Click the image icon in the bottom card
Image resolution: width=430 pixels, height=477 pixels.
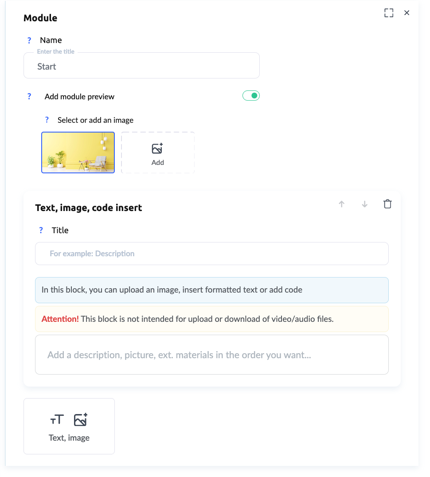tap(81, 419)
